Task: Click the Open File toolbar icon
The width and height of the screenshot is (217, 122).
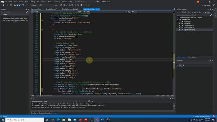Action: coord(15,5)
